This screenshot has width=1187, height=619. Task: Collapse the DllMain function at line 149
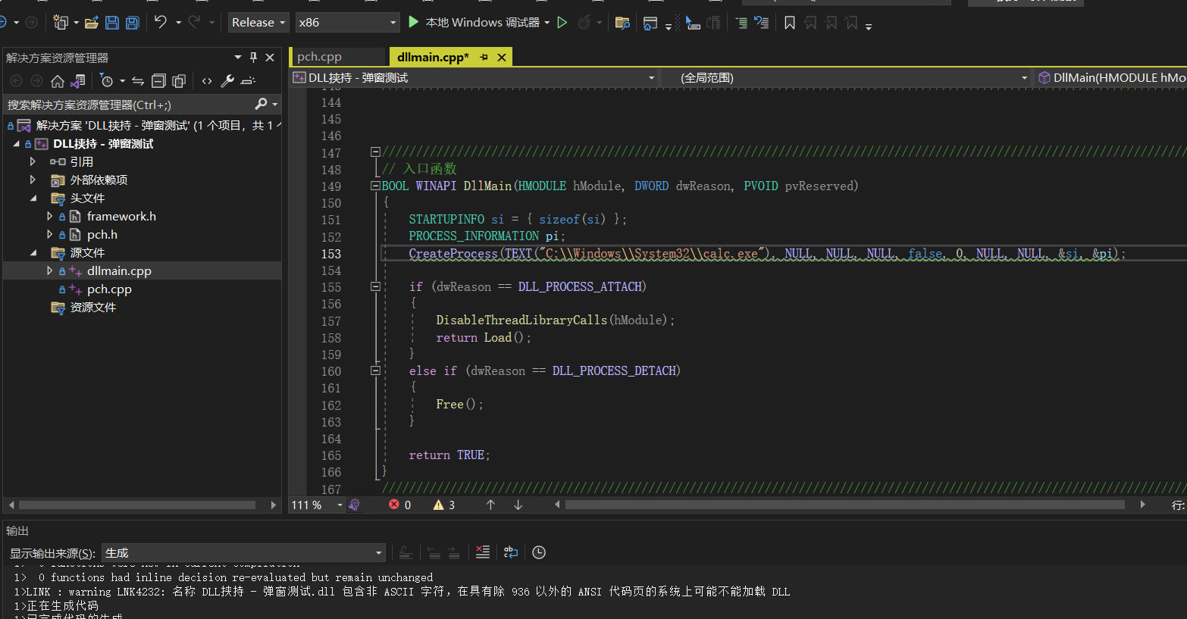(x=375, y=186)
